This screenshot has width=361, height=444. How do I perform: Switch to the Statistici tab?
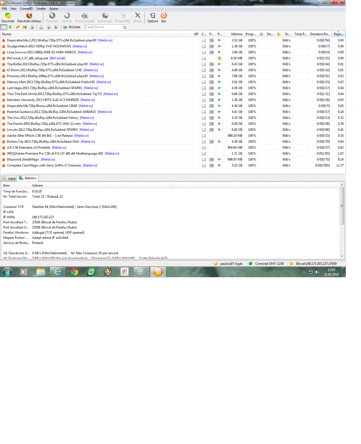pos(28,178)
